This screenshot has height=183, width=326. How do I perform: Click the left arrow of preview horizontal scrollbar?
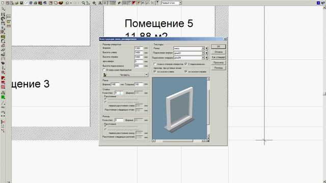[x=154, y=141]
